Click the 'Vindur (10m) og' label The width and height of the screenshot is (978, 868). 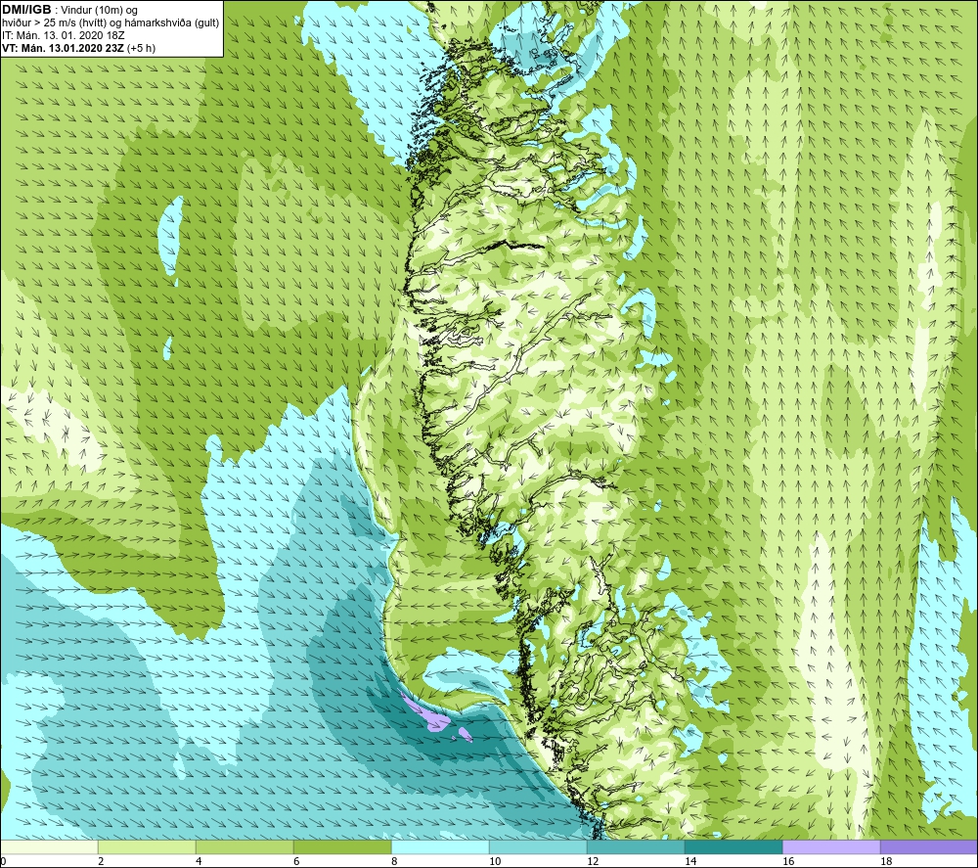pos(99,11)
